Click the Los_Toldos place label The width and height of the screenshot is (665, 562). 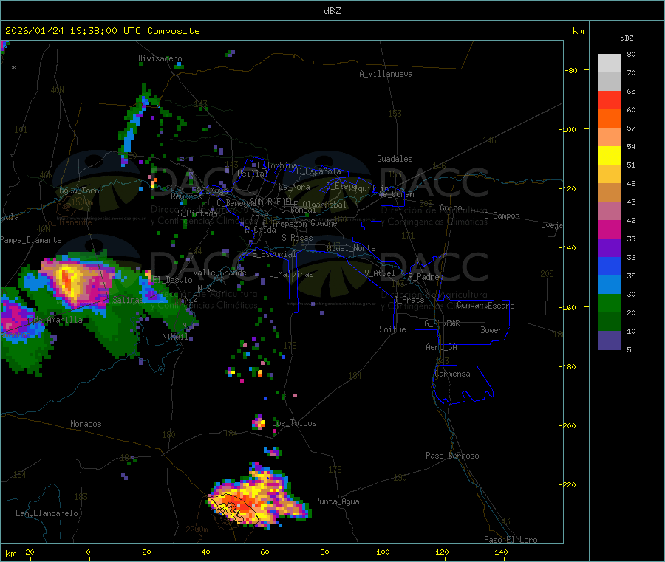(x=294, y=423)
